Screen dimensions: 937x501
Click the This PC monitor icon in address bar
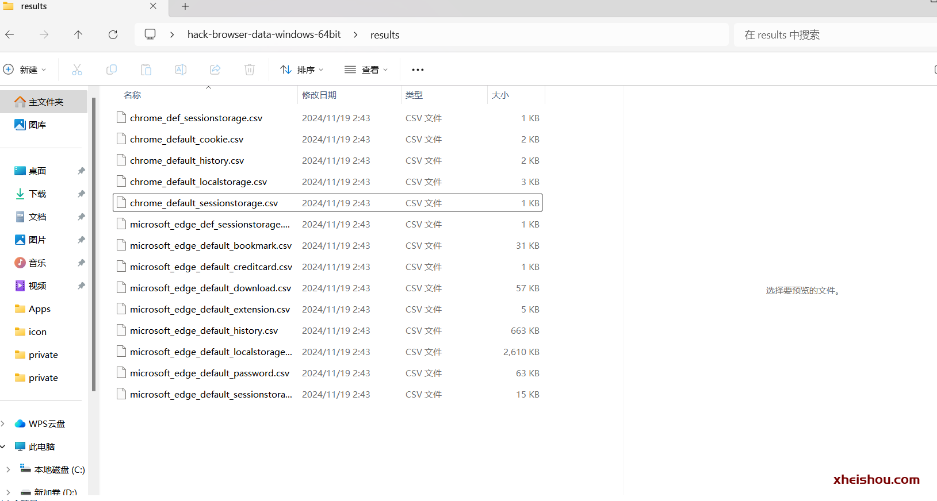tap(150, 34)
